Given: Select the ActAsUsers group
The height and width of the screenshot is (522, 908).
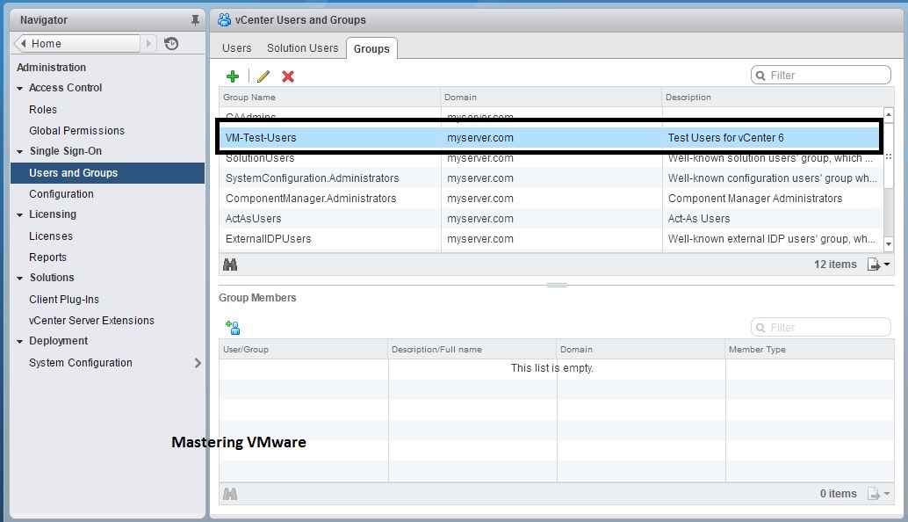Looking at the screenshot, I should tap(551, 219).
